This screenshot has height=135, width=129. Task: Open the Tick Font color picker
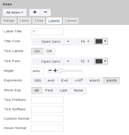101,61
